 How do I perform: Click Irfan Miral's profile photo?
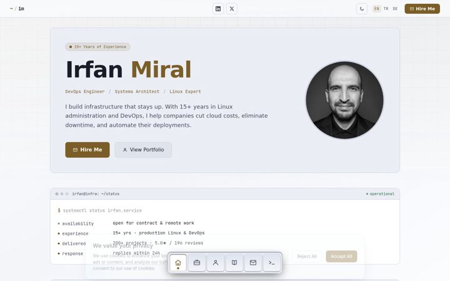pos(344,100)
